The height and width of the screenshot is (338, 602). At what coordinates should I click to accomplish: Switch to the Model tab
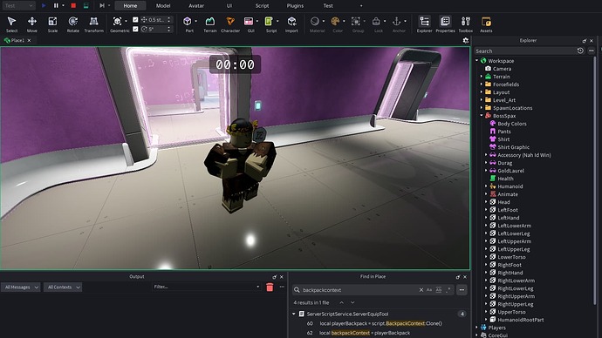[x=163, y=5]
